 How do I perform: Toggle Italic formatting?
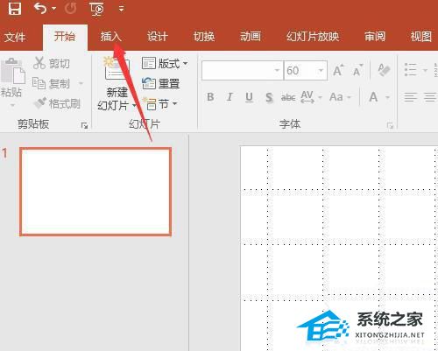pyautogui.click(x=230, y=97)
